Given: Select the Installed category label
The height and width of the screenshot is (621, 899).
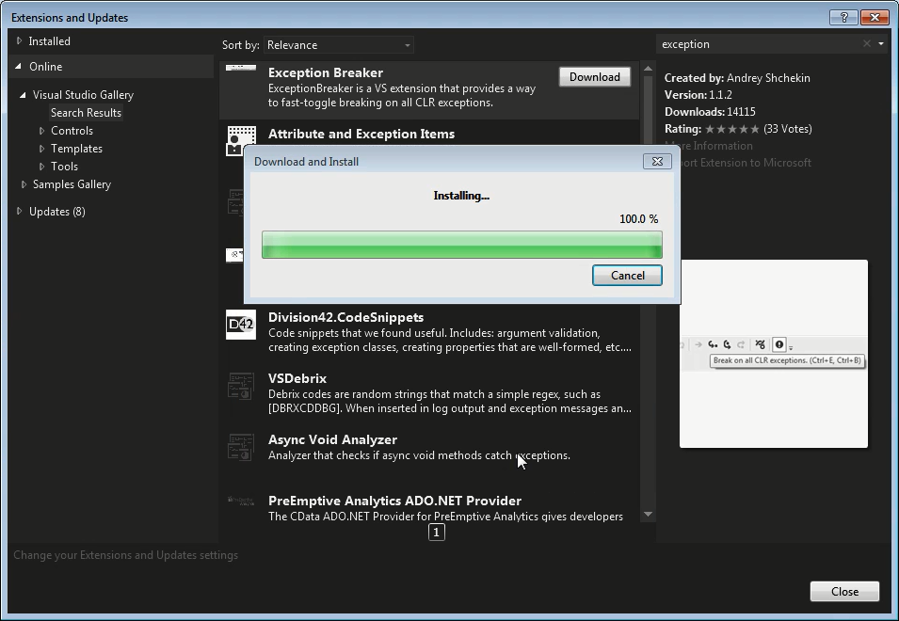Looking at the screenshot, I should 49,41.
